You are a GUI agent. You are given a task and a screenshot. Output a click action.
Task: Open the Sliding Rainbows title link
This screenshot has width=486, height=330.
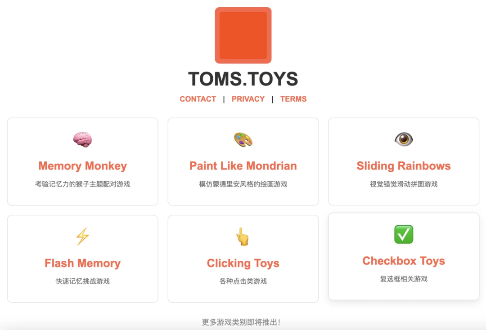coord(404,166)
